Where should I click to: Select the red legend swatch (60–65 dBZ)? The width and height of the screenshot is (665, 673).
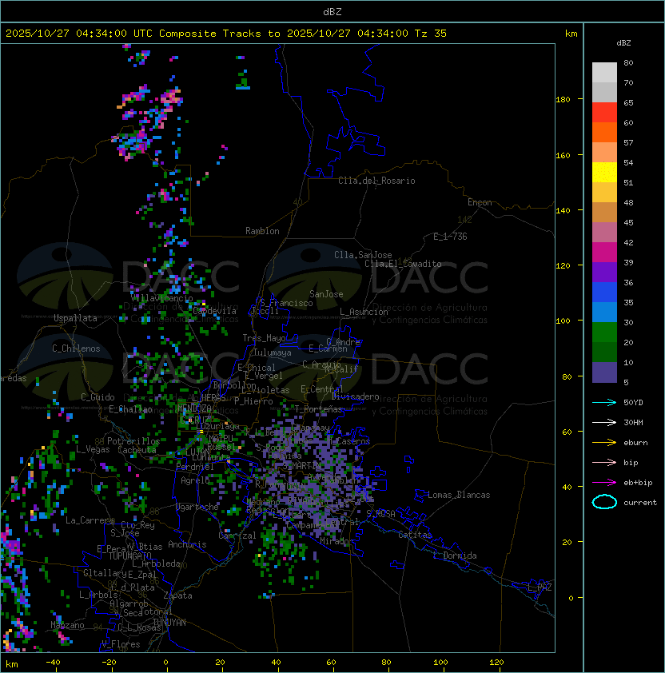pyautogui.click(x=604, y=113)
